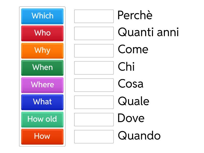This screenshot has width=204, height=153.
Task: Select the answer box next to Quando
Action: [x=94, y=137]
